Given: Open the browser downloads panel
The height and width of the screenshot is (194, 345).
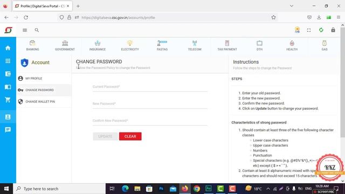Looking at the screenshot, I should click(x=319, y=17).
